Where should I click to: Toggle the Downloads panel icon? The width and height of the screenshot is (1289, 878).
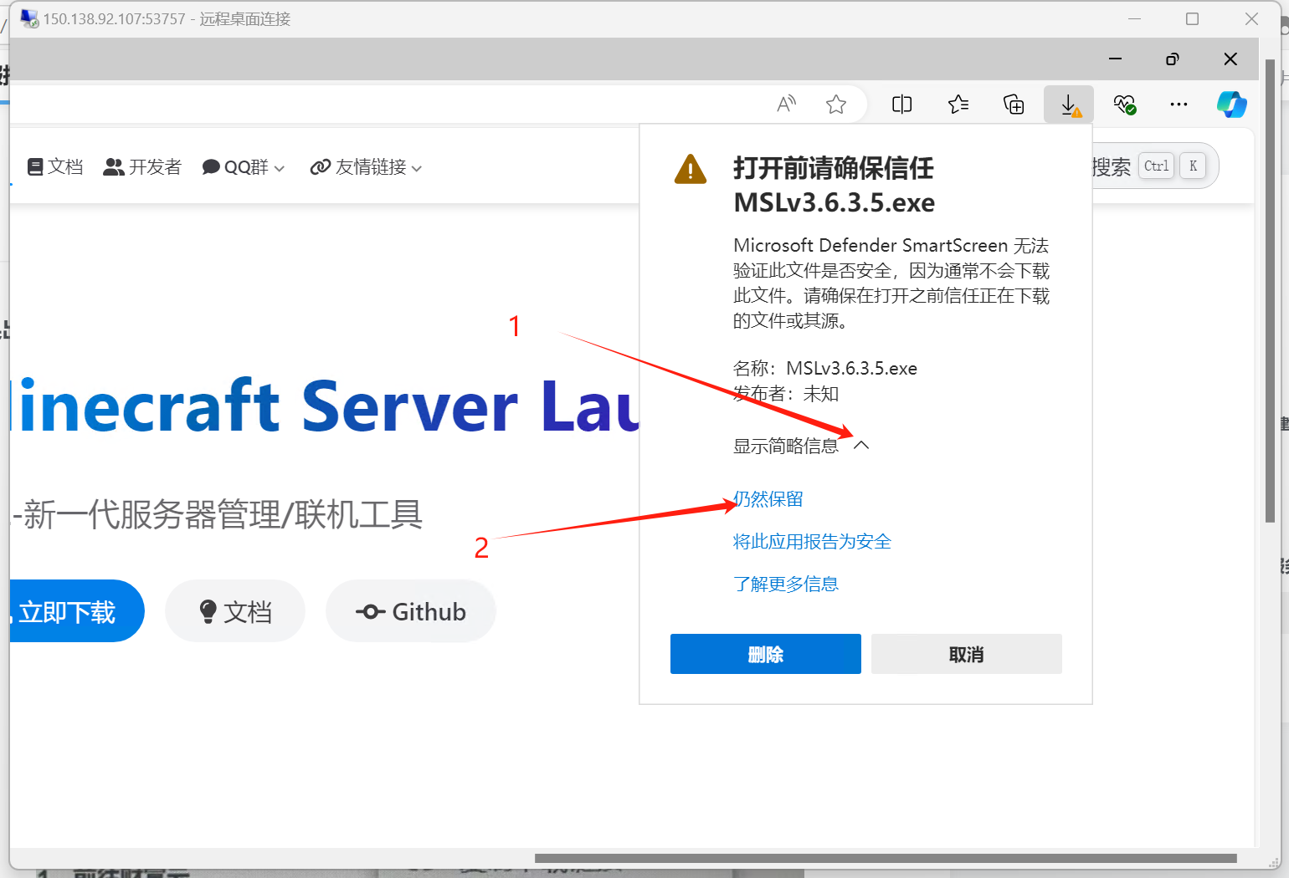point(1069,105)
